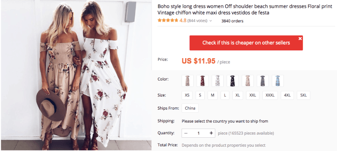The width and height of the screenshot is (337, 151).
Task: Expand the rating votes dropdown arrow
Action: click(210, 21)
